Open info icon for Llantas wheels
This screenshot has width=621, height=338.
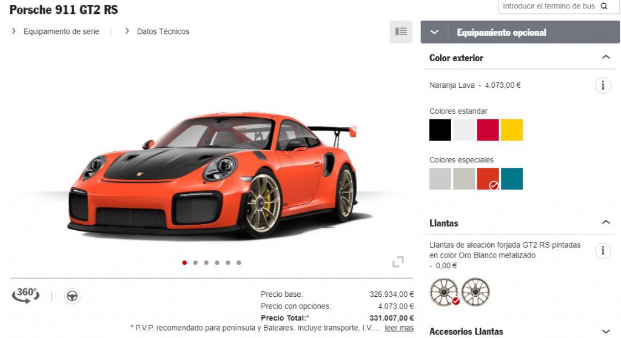(603, 251)
